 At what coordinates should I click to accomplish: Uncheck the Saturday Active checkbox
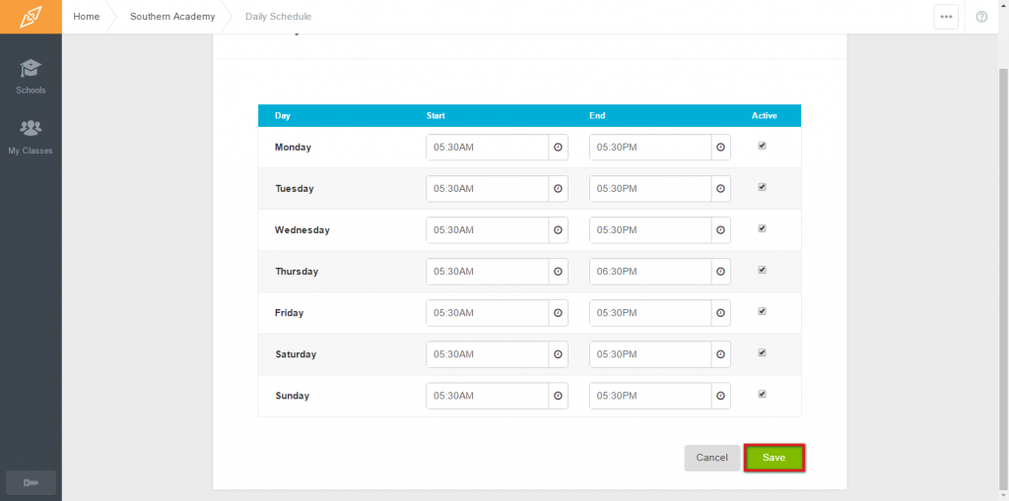pos(762,352)
